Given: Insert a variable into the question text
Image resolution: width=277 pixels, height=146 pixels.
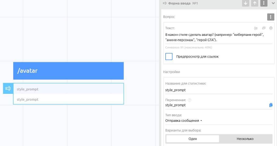Looking at the screenshot, I should 256,28.
